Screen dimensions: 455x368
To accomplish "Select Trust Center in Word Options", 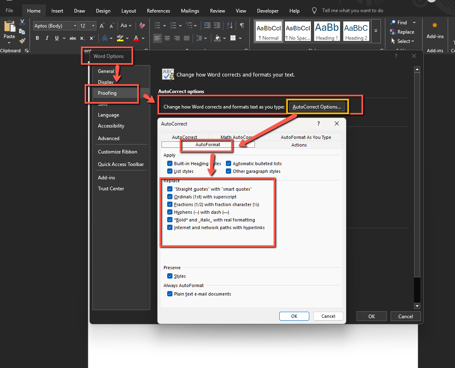I will coord(111,189).
